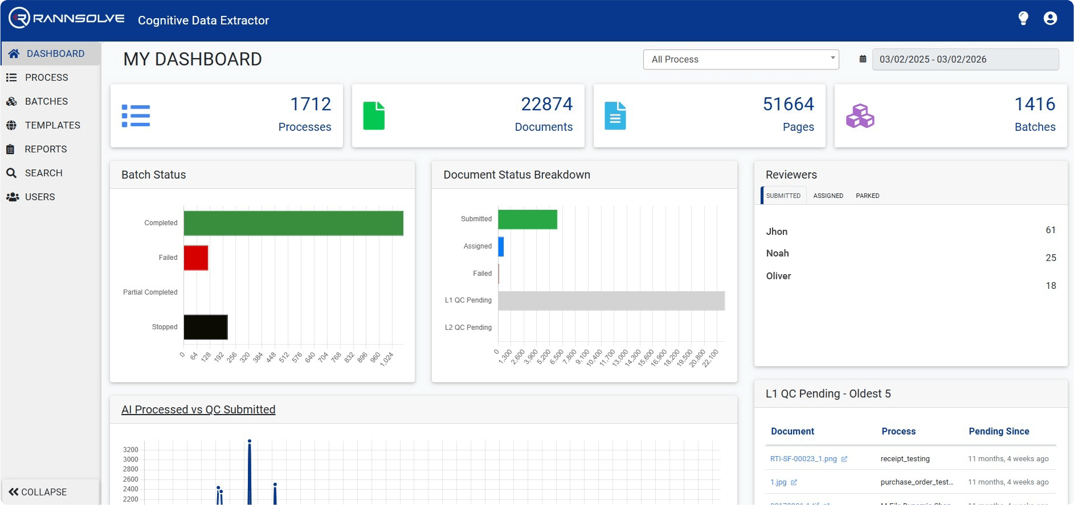Click the lightbulb tips icon
The height and width of the screenshot is (505, 1074).
[1023, 19]
